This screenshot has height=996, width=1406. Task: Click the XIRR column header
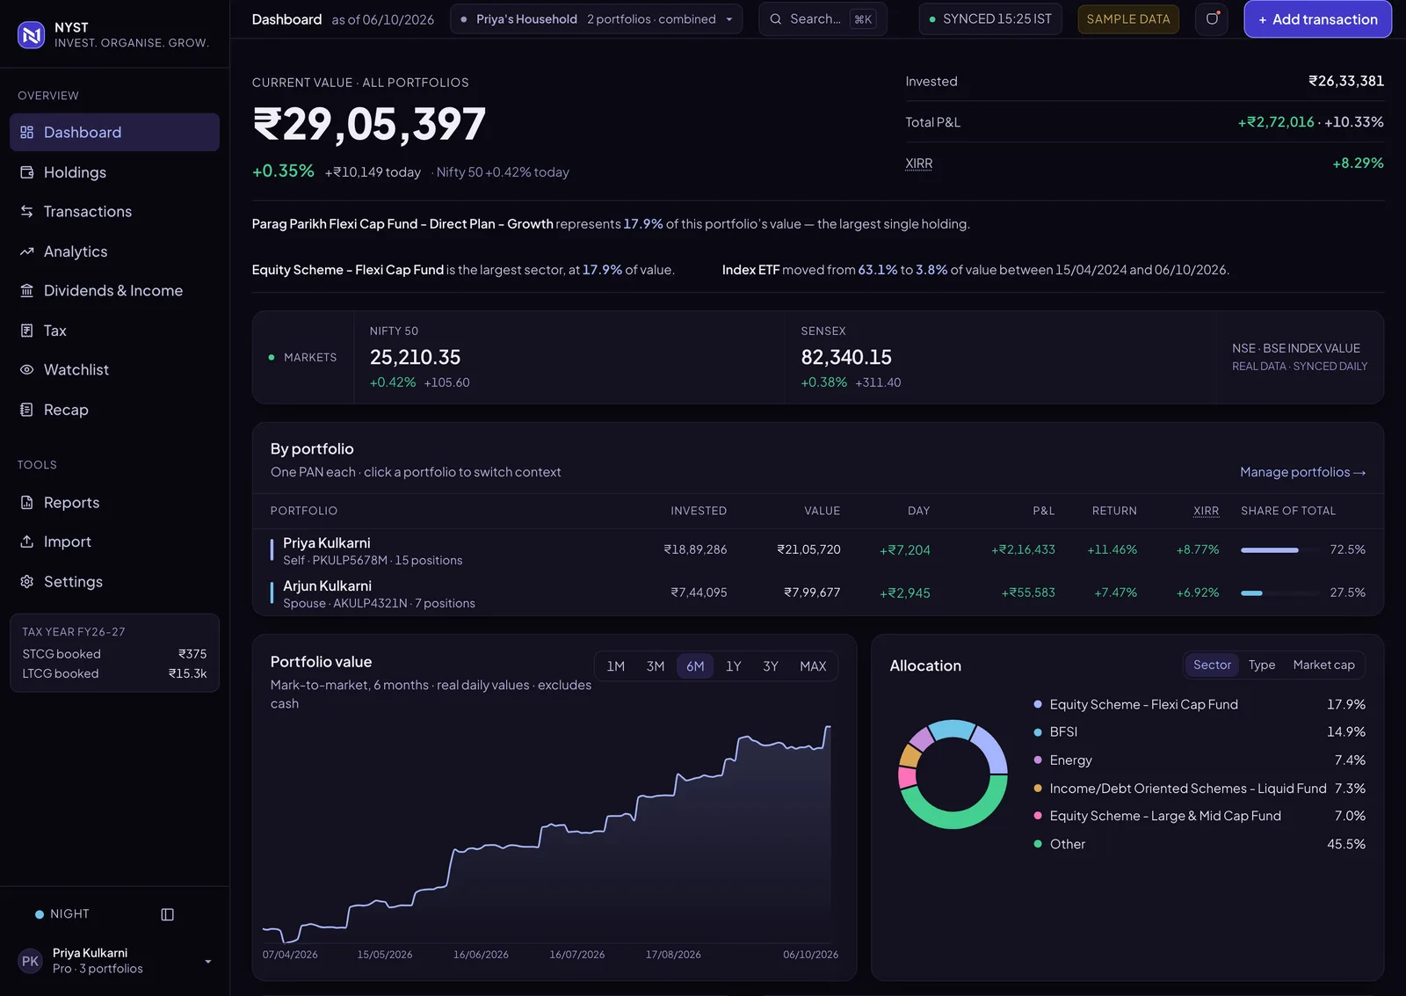1206,511
